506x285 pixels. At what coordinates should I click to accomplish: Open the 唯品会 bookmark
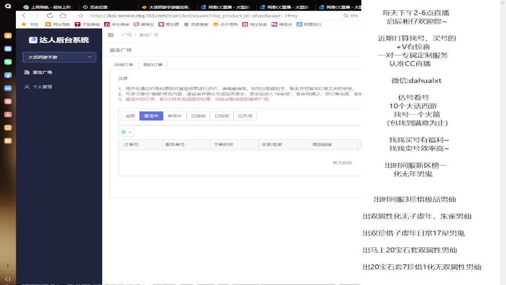[282, 24]
